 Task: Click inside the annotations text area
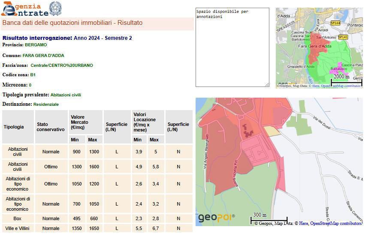pos(232,47)
